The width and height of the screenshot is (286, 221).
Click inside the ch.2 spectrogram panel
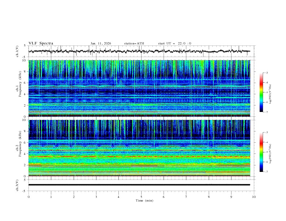point(141,148)
